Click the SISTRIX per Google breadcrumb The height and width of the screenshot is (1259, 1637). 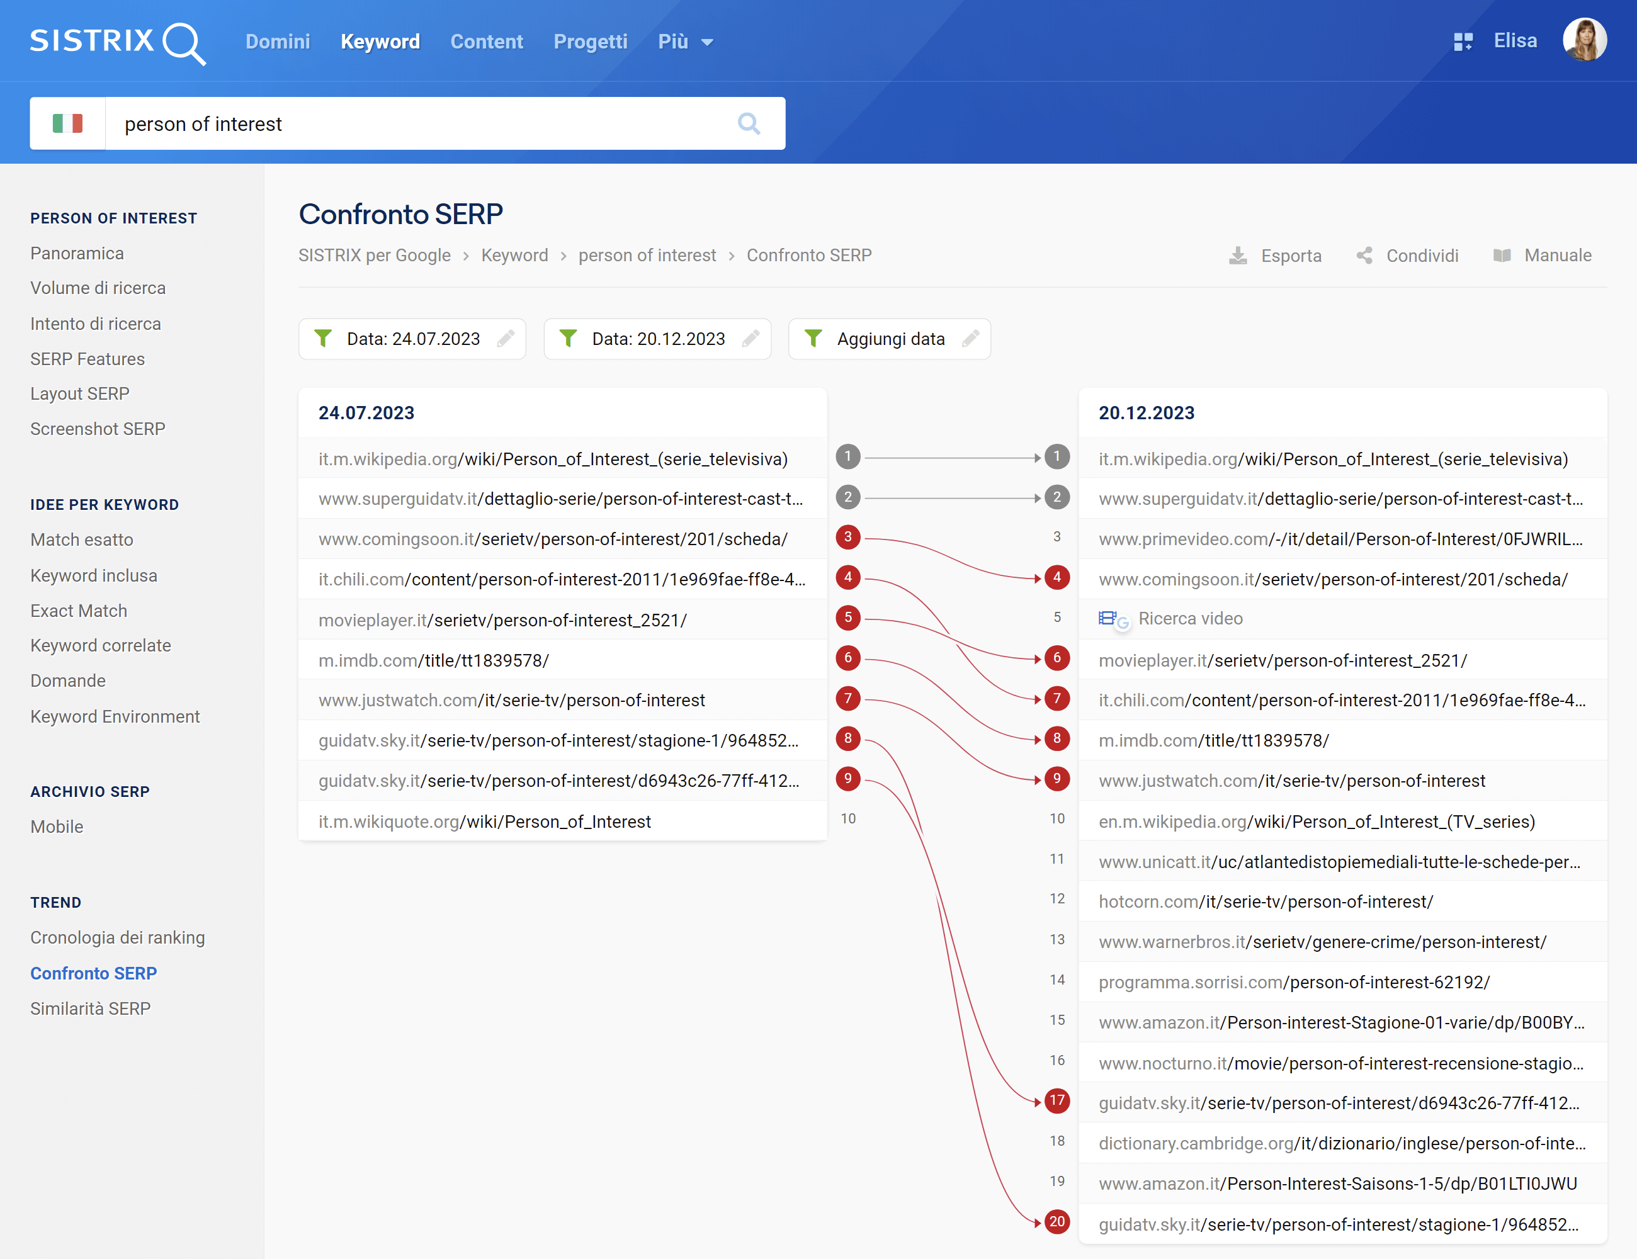coord(375,256)
